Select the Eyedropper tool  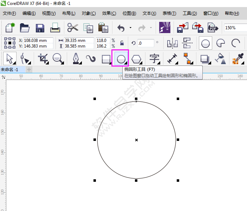coord(238,58)
